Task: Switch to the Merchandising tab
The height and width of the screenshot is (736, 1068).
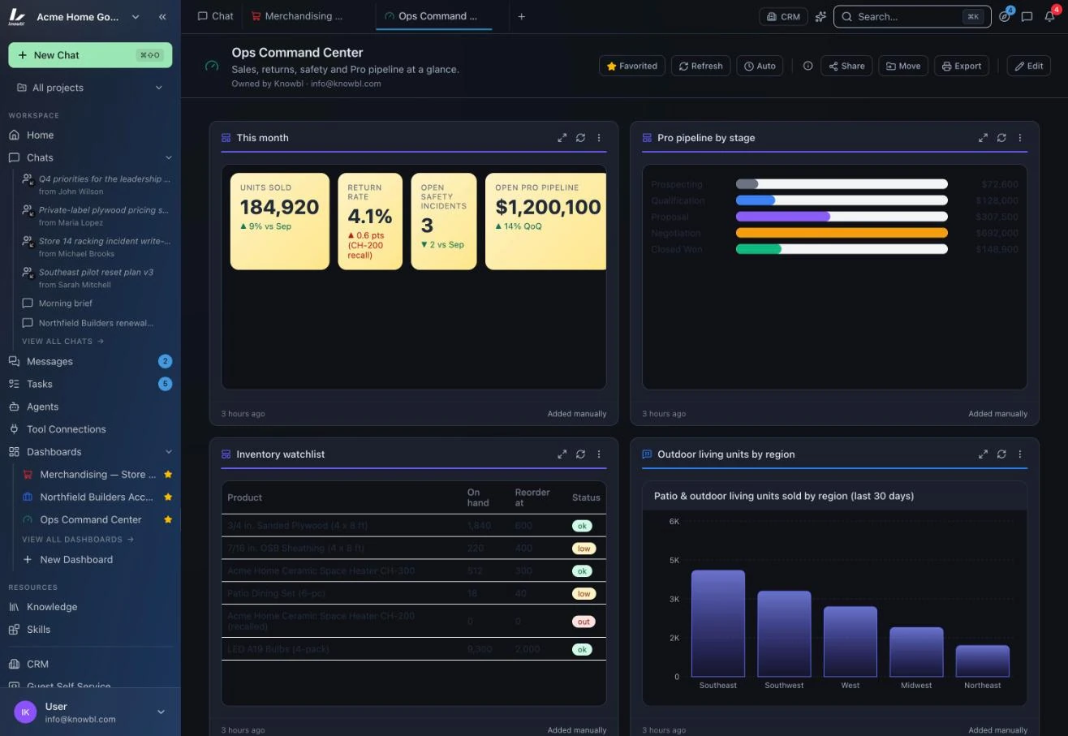Action: (296, 16)
